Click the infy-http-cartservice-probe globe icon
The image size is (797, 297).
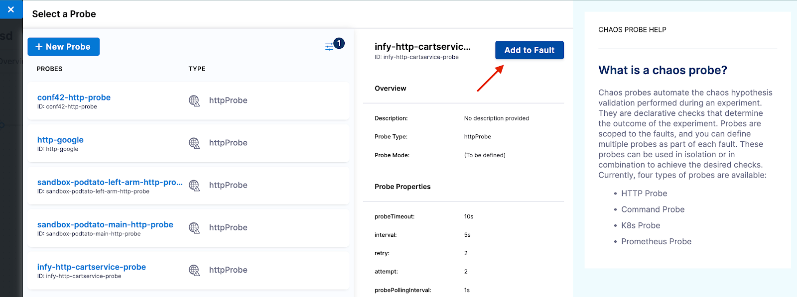194,270
